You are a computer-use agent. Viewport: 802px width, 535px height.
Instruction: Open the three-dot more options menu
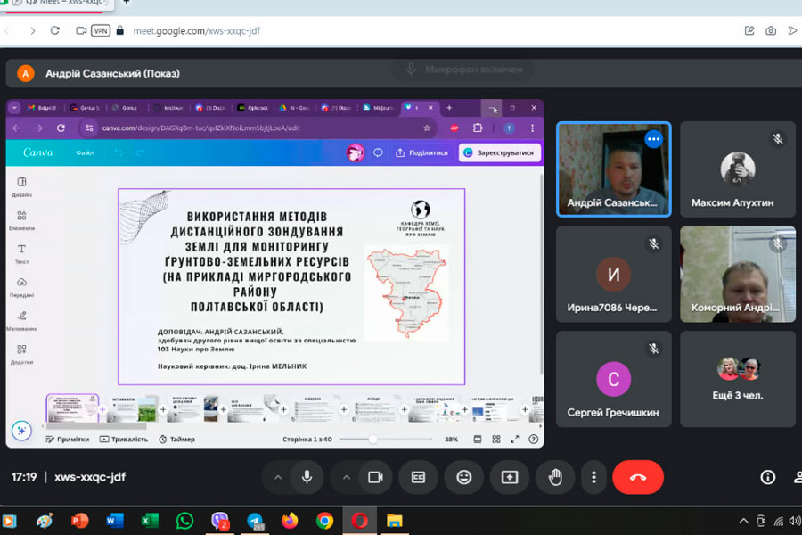(593, 477)
